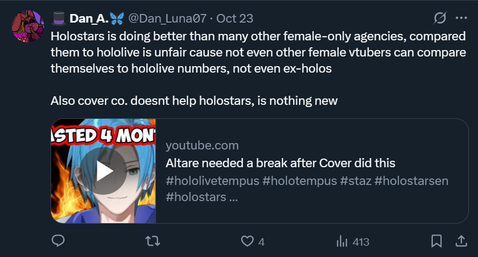Open the Dan_A. display name link

click(x=89, y=19)
